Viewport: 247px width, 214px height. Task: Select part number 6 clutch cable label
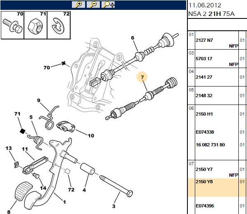[x=133, y=38]
